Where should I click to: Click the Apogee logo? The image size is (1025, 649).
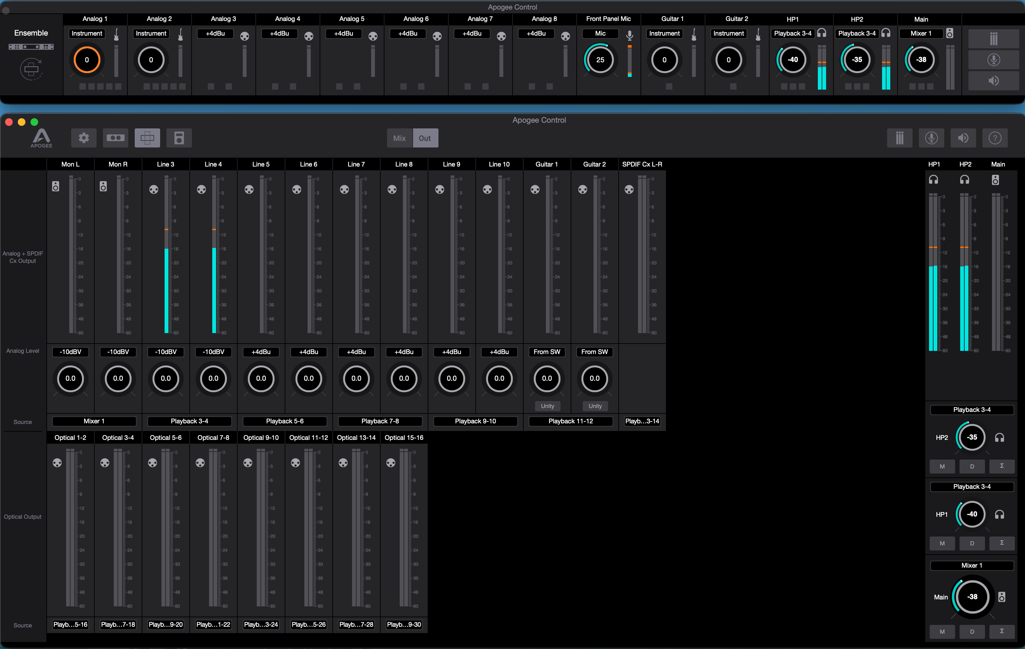coord(41,138)
